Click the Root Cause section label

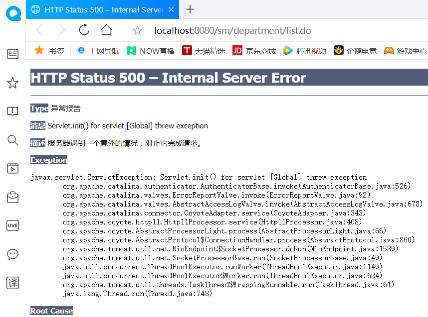click(x=51, y=311)
